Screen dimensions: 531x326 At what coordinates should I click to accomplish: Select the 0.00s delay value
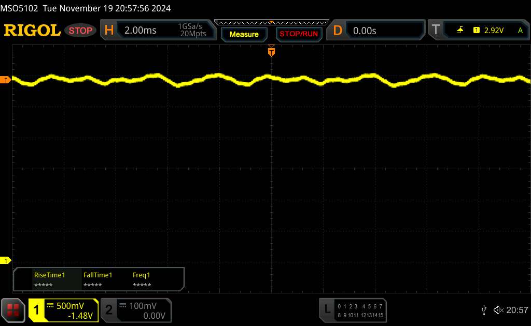click(x=365, y=31)
